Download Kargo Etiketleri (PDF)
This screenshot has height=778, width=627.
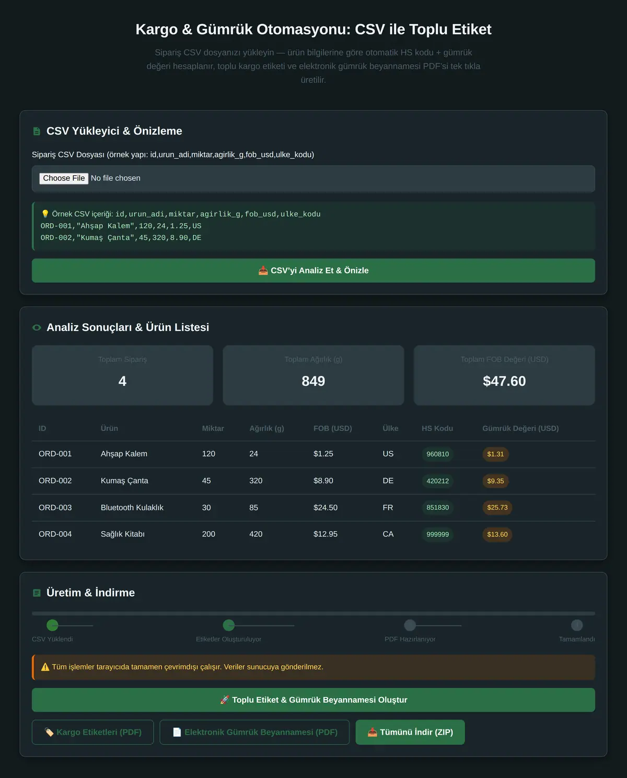(93, 732)
